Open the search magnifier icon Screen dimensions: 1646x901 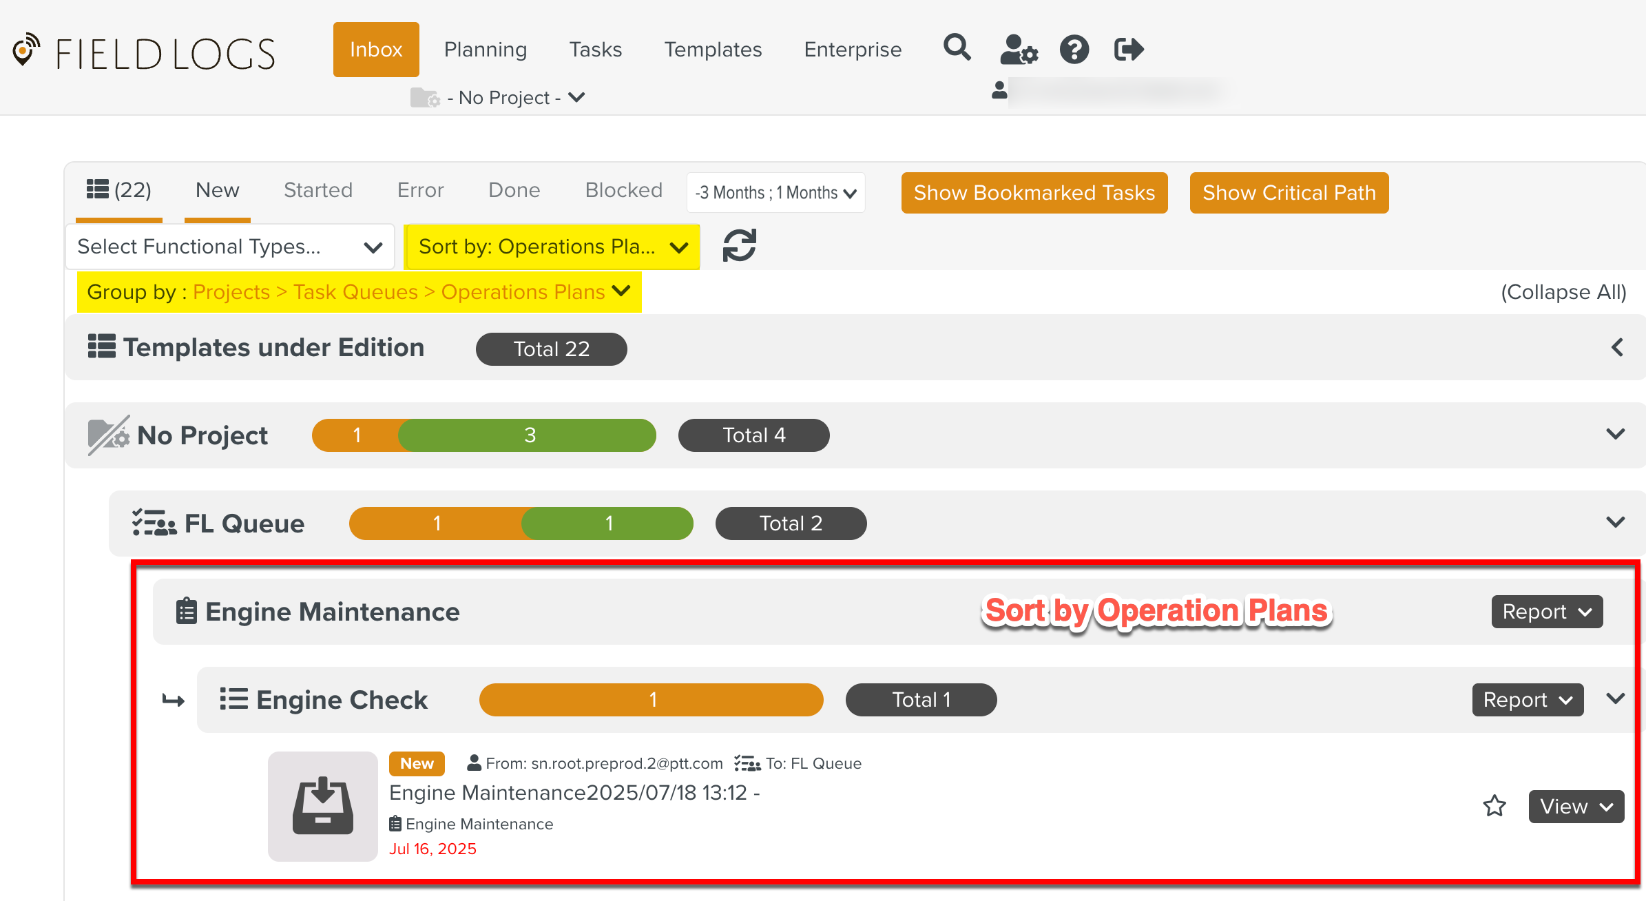tap(957, 49)
